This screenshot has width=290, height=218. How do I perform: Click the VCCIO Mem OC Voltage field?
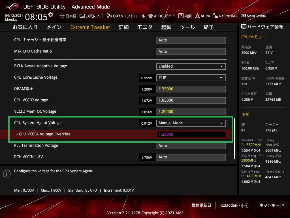coord(191,112)
